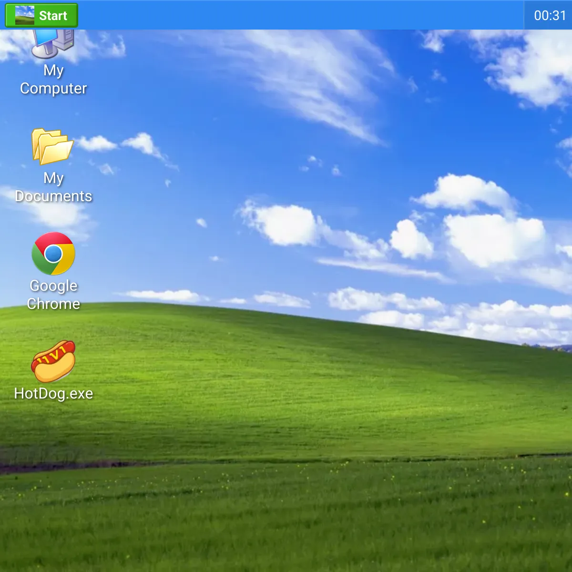
Task: Click the word Start in the taskbar
Action: (x=53, y=16)
